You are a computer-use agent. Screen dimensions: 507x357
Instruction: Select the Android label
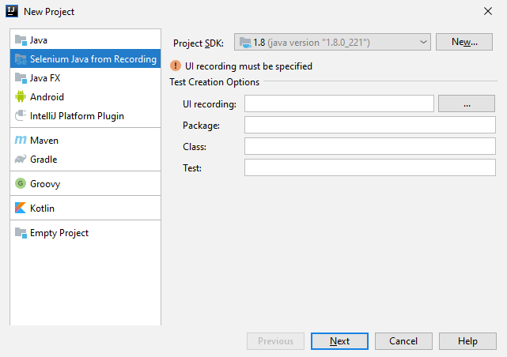pyautogui.click(x=47, y=97)
